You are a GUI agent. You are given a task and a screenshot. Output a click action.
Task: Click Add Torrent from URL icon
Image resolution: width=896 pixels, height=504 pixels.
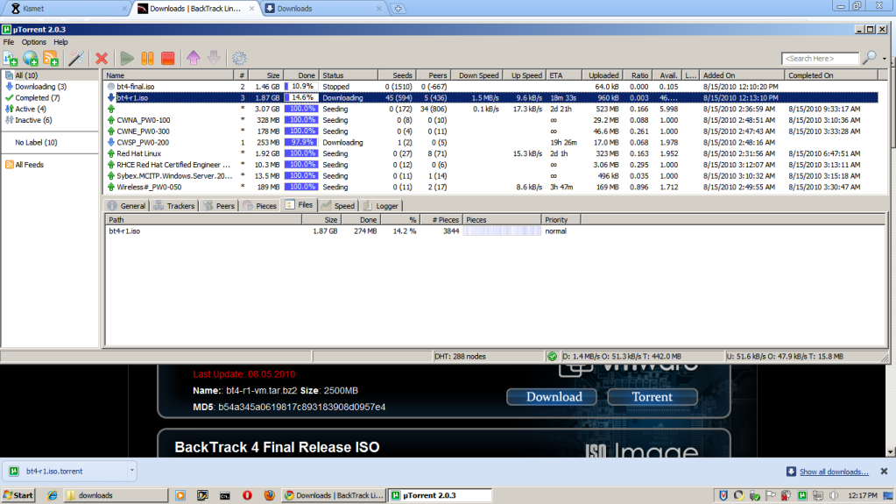[x=31, y=59]
